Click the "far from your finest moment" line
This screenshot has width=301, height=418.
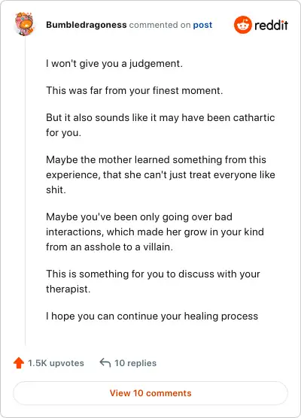pyautogui.click(x=134, y=91)
